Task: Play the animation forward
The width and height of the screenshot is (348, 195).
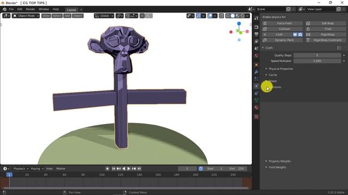Action: 129,168
